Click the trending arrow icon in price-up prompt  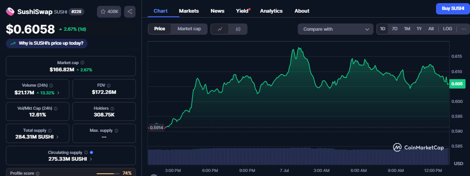point(13,44)
